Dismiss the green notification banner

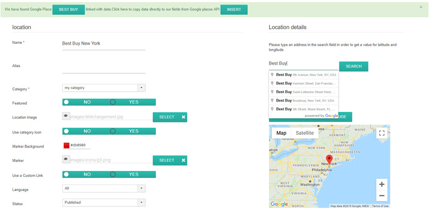click(421, 7)
